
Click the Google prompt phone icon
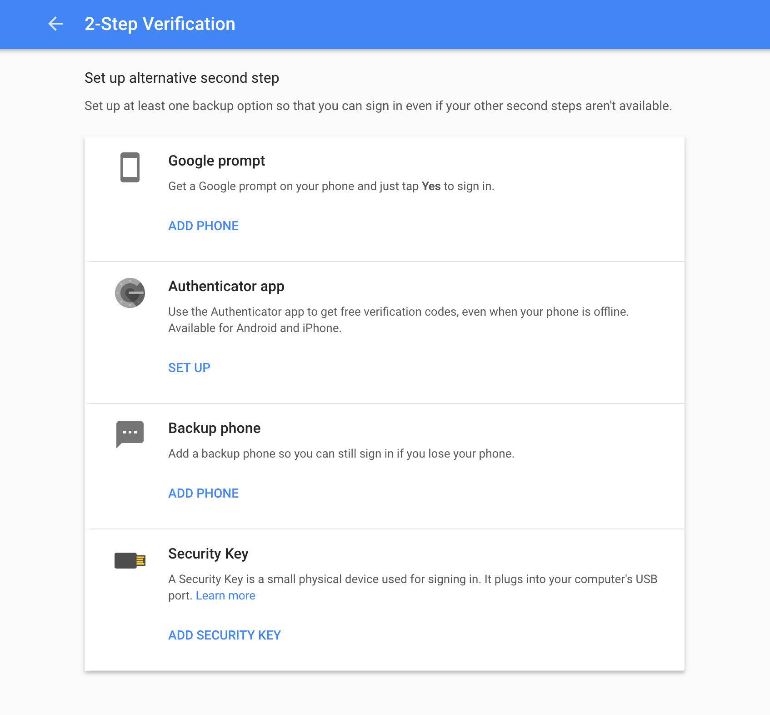[130, 167]
